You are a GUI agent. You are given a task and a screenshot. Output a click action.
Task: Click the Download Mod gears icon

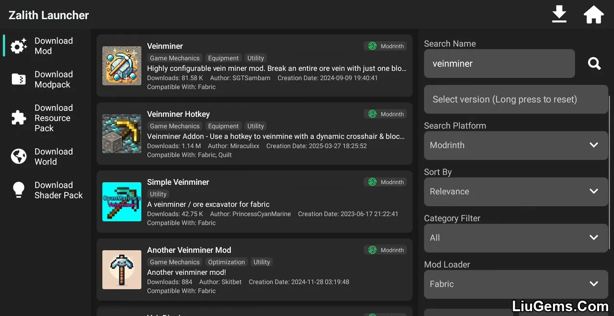pos(19,46)
